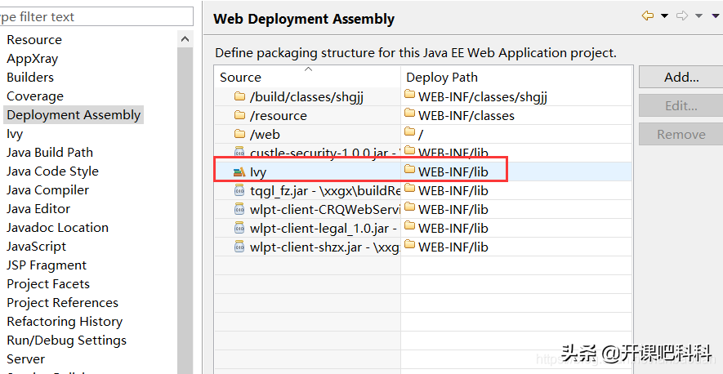Click the yellow back navigation arrow
723x374 pixels.
(648, 16)
